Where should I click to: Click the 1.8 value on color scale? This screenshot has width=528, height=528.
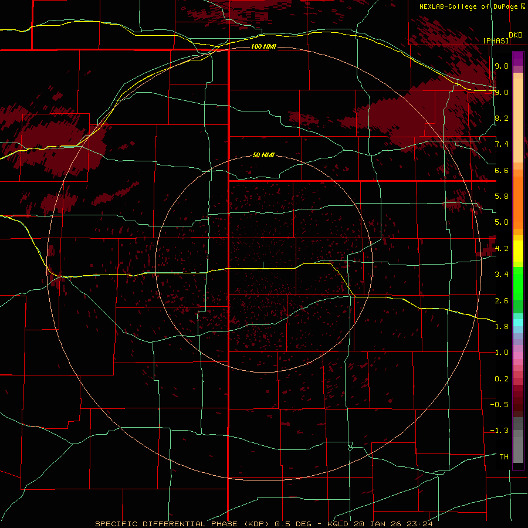(x=502, y=327)
